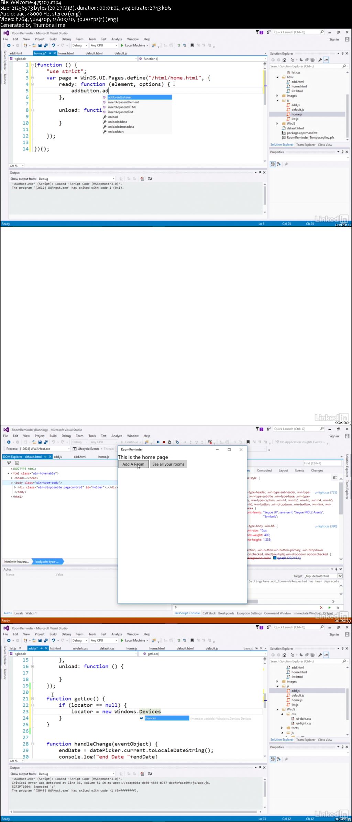Open package.appxmanifest in Solution Explorer

pyautogui.click(x=299, y=133)
